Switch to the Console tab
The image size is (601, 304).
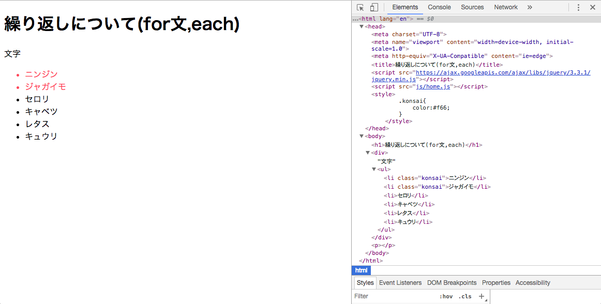pyautogui.click(x=439, y=7)
